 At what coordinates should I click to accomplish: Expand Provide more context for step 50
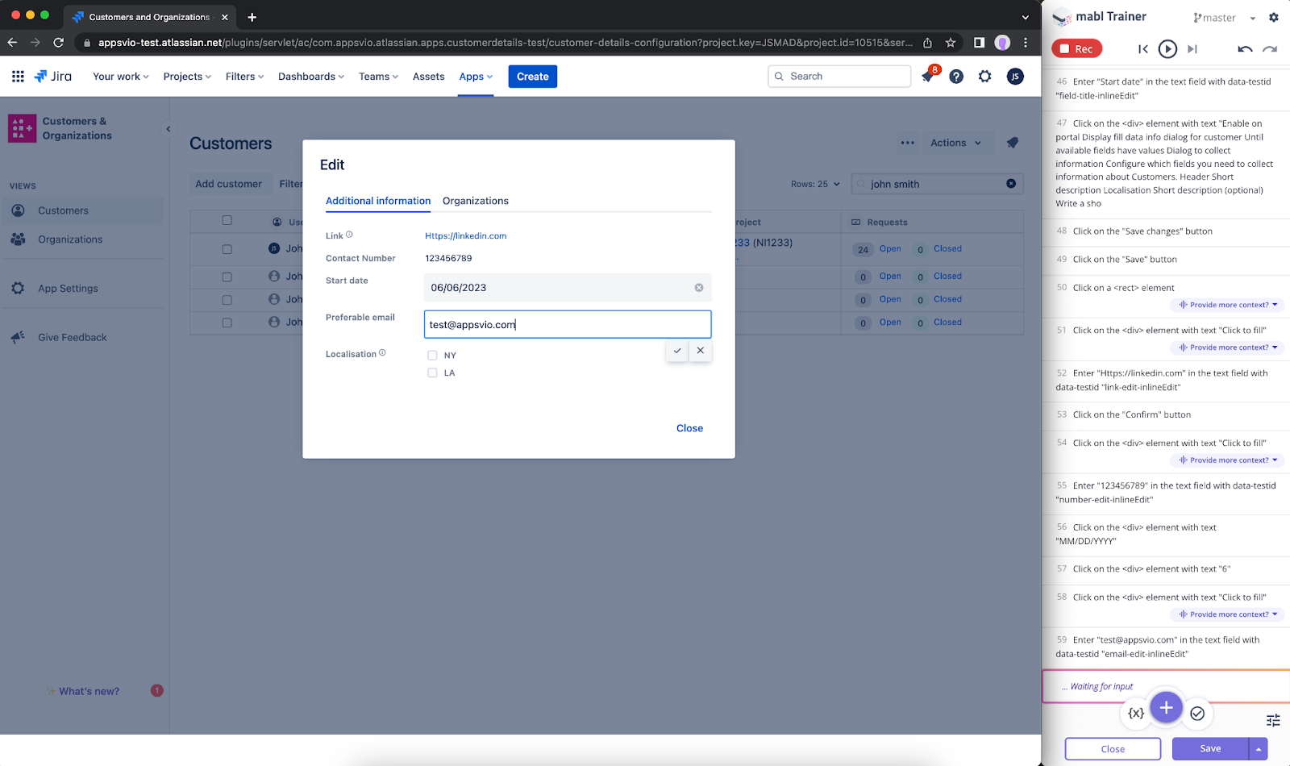pos(1228,305)
